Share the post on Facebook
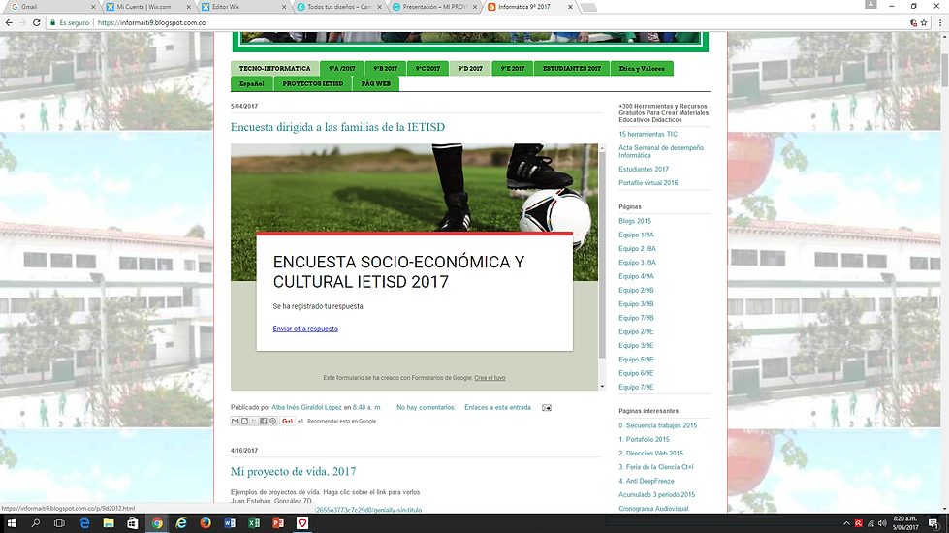Viewport: 949px width, 533px height. click(264, 422)
